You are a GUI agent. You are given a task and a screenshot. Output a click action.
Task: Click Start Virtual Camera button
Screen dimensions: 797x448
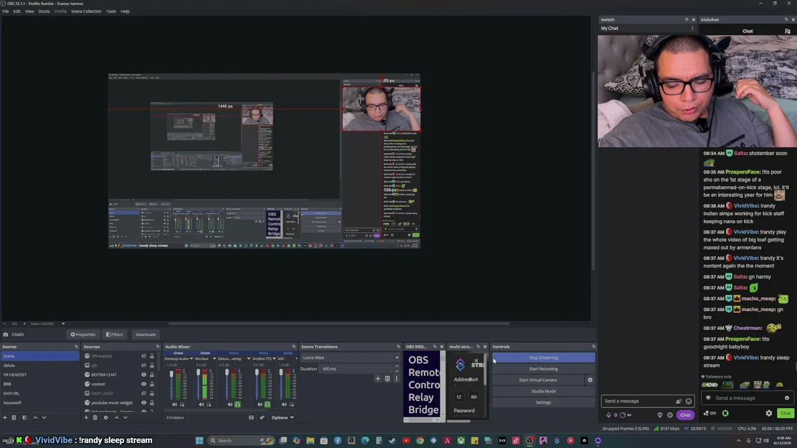[x=538, y=380]
